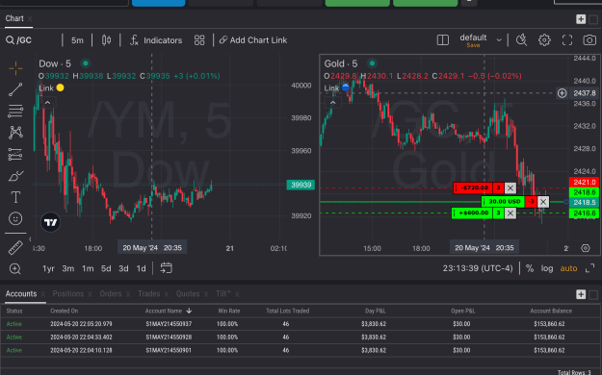The height and width of the screenshot is (375, 602).
Task: Cancel the -$720.00 stop loss order
Action: click(x=510, y=187)
